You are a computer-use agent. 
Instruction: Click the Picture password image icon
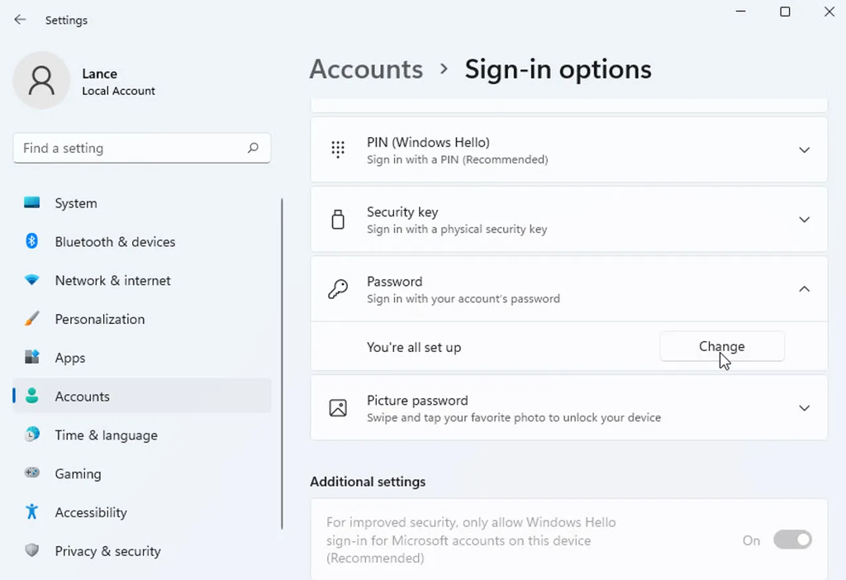(x=338, y=408)
